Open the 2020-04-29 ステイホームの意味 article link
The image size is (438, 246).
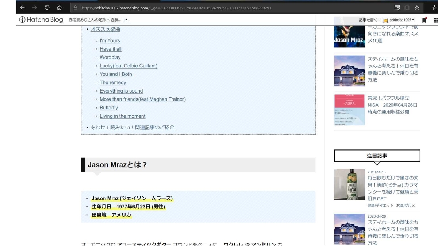(393, 232)
